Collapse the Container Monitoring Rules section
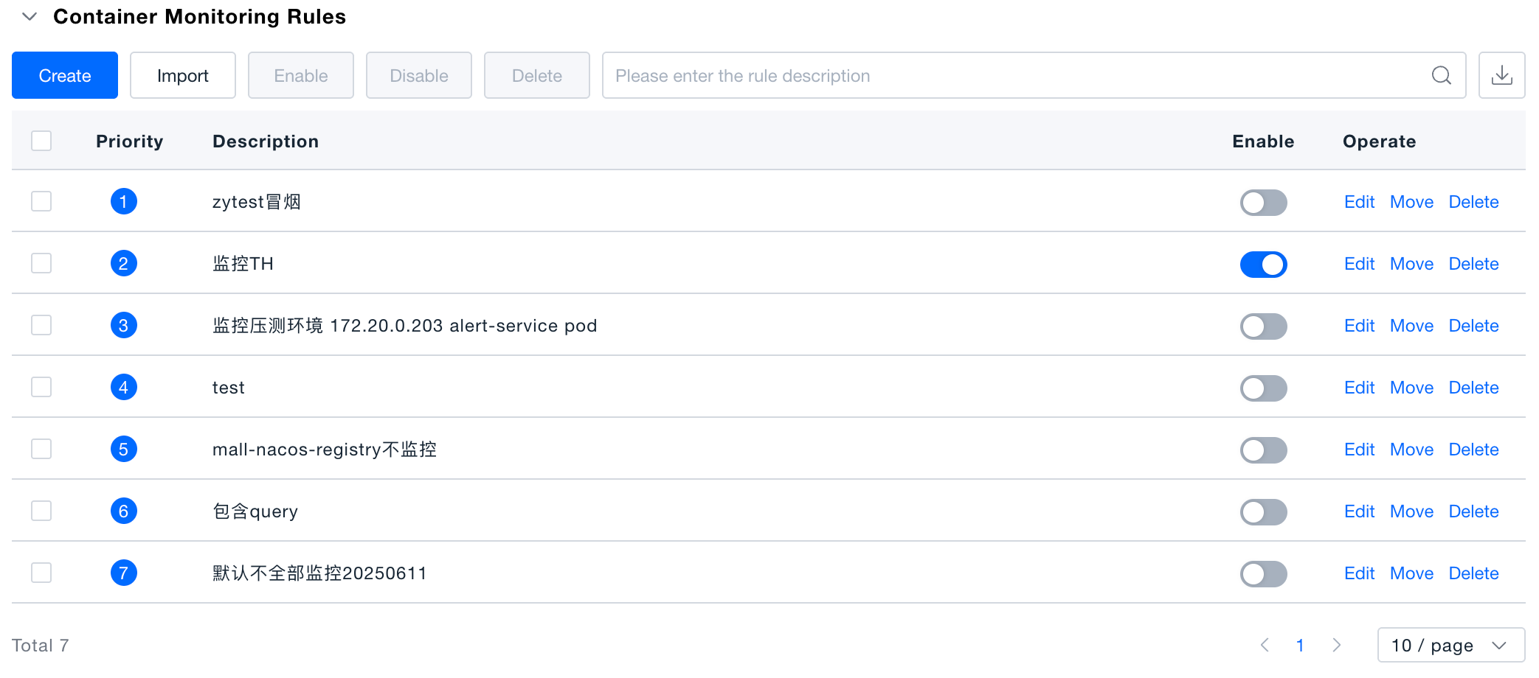 (30, 16)
